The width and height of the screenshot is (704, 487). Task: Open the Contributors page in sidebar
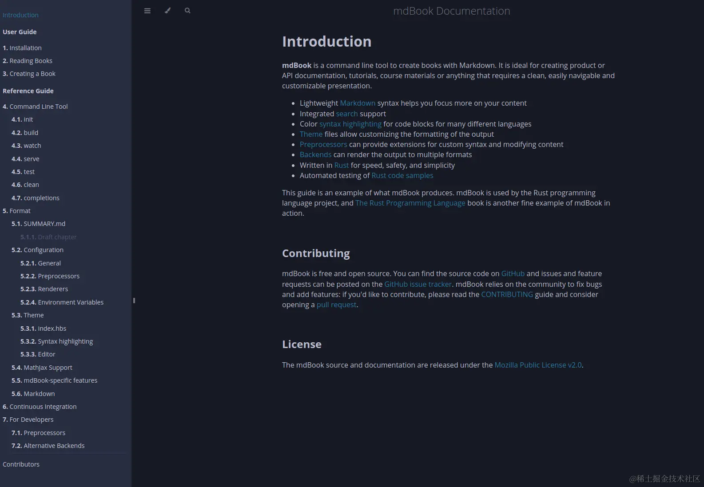coord(21,464)
